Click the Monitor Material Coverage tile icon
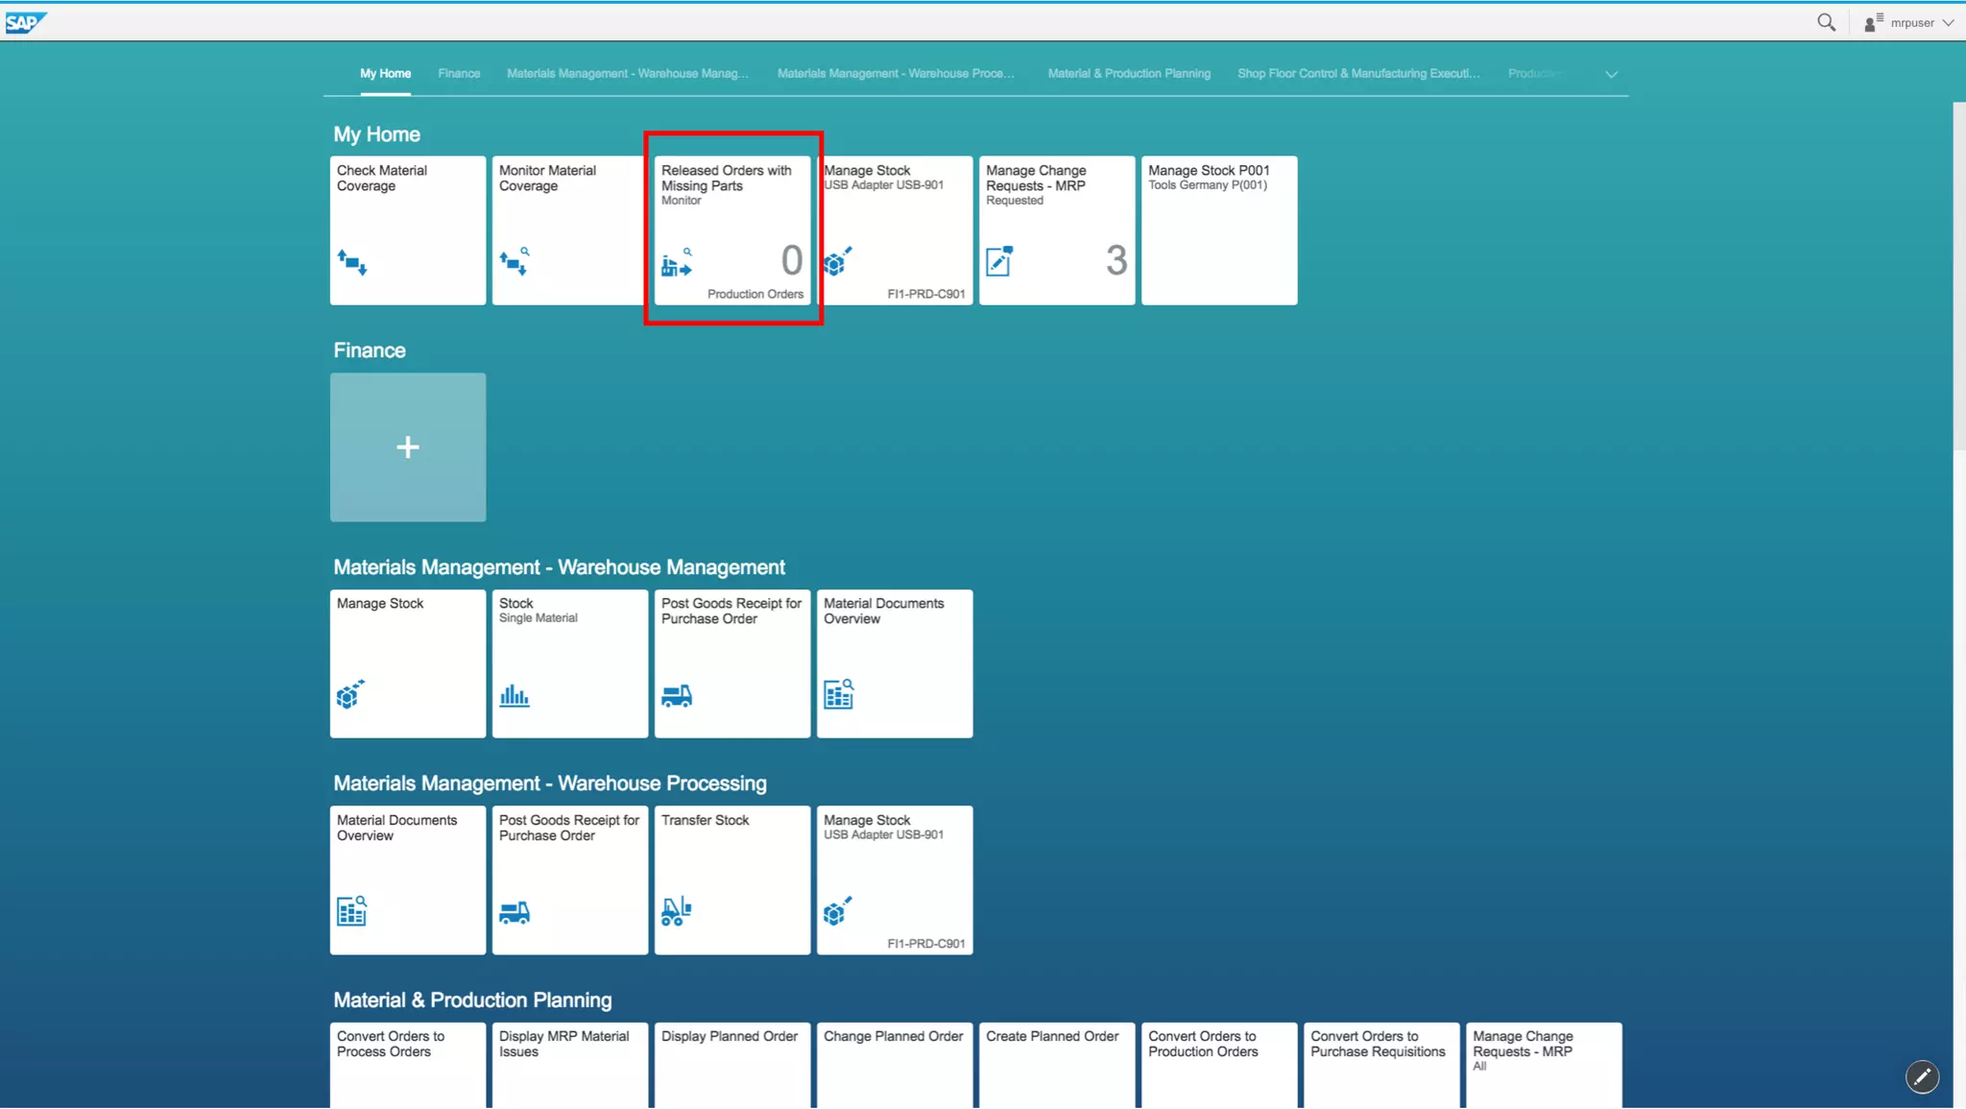 (x=514, y=261)
